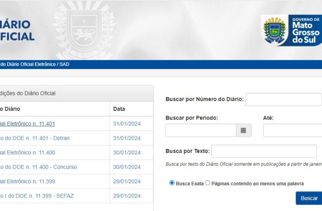Focus the Buscar por Número do Diário field
The width and height of the screenshot is (322, 211).
point(283,99)
